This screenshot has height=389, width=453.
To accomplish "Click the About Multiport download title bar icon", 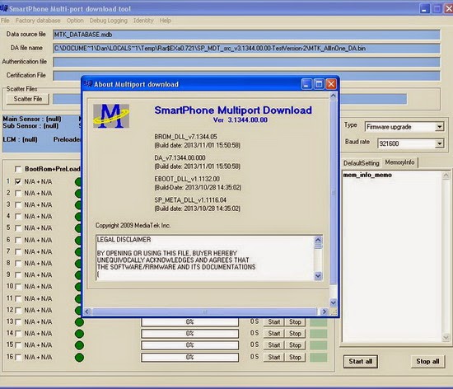I will pos(88,84).
